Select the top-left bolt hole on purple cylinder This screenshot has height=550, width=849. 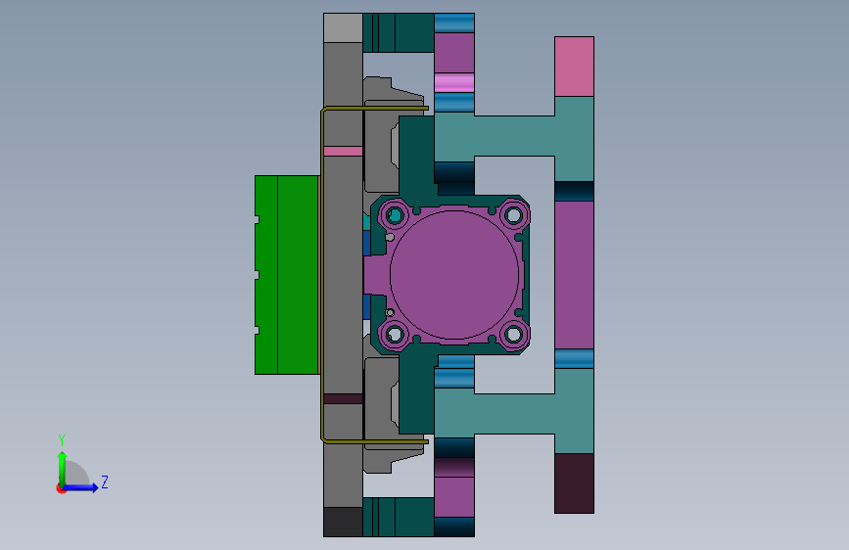tap(395, 215)
